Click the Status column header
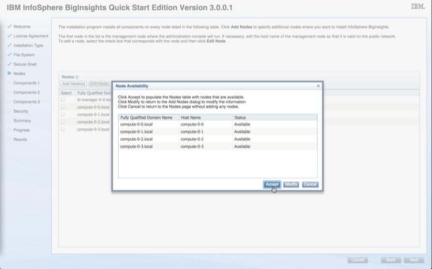Screen dimensions: 432x269 (275, 117)
